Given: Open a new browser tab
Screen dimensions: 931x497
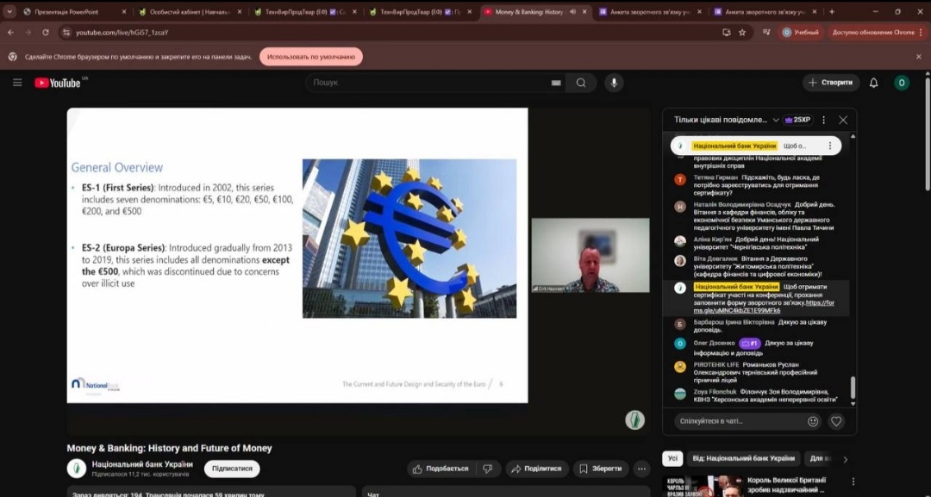Looking at the screenshot, I should [831, 11].
